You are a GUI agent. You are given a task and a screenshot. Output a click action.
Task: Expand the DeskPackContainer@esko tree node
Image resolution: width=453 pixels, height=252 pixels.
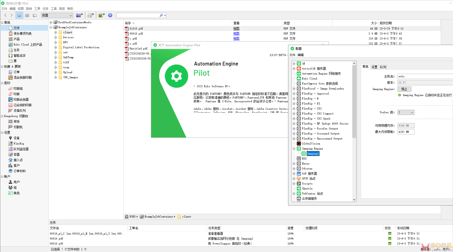[x=51, y=22]
